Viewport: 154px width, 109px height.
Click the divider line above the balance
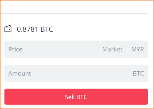click(x=74, y=13)
